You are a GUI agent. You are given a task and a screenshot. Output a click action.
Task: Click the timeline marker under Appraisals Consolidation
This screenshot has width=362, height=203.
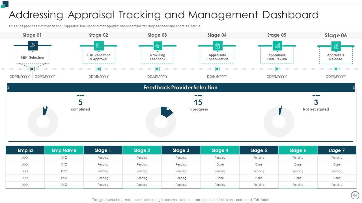point(217,69)
